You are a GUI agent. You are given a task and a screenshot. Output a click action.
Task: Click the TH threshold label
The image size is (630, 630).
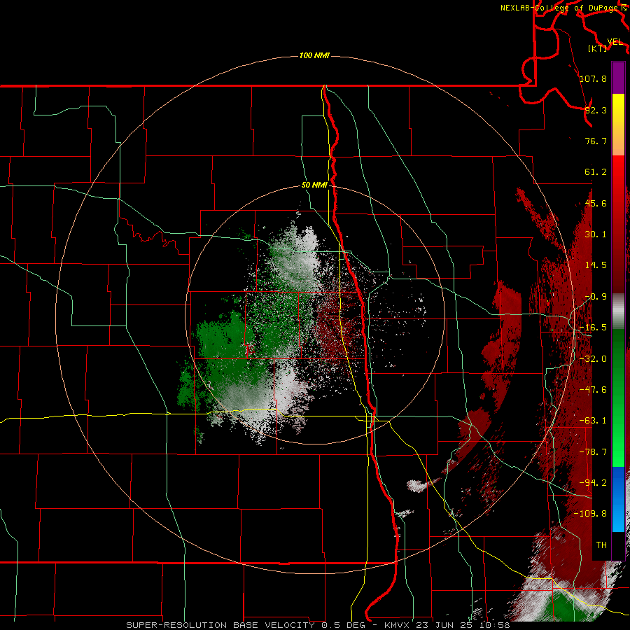[601, 545]
